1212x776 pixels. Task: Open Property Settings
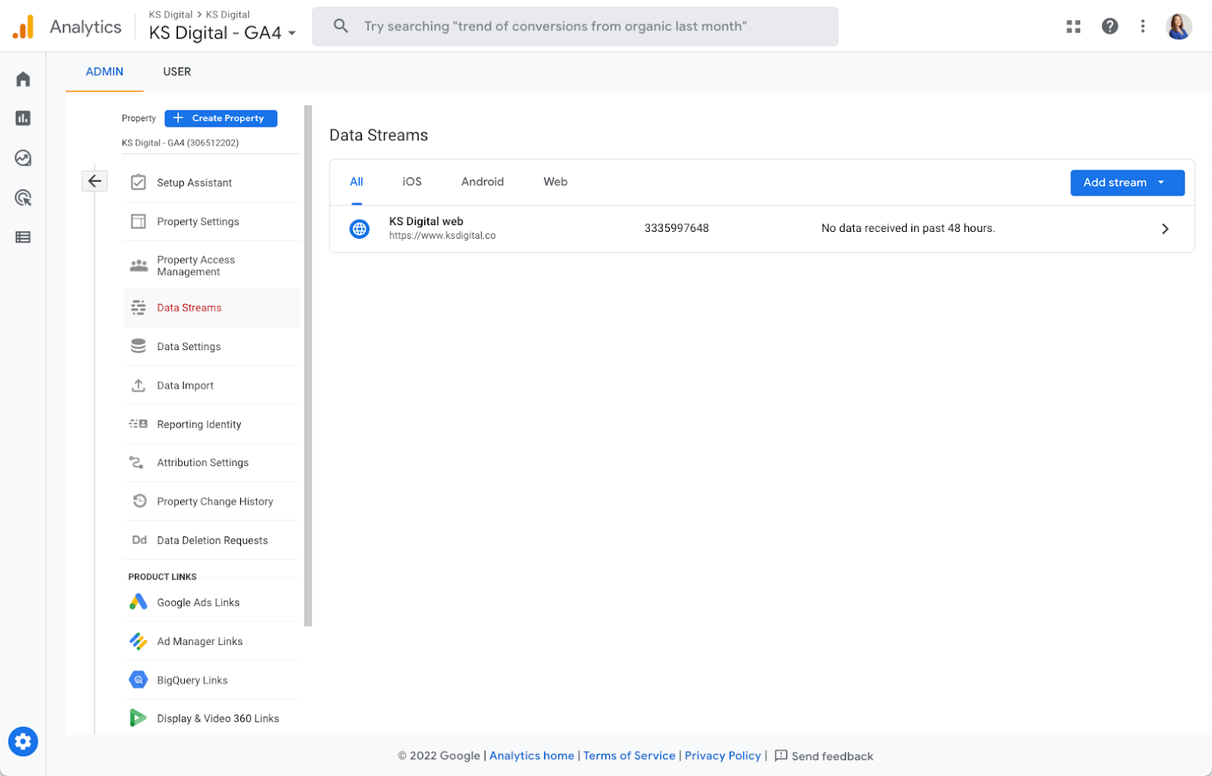coord(211,221)
